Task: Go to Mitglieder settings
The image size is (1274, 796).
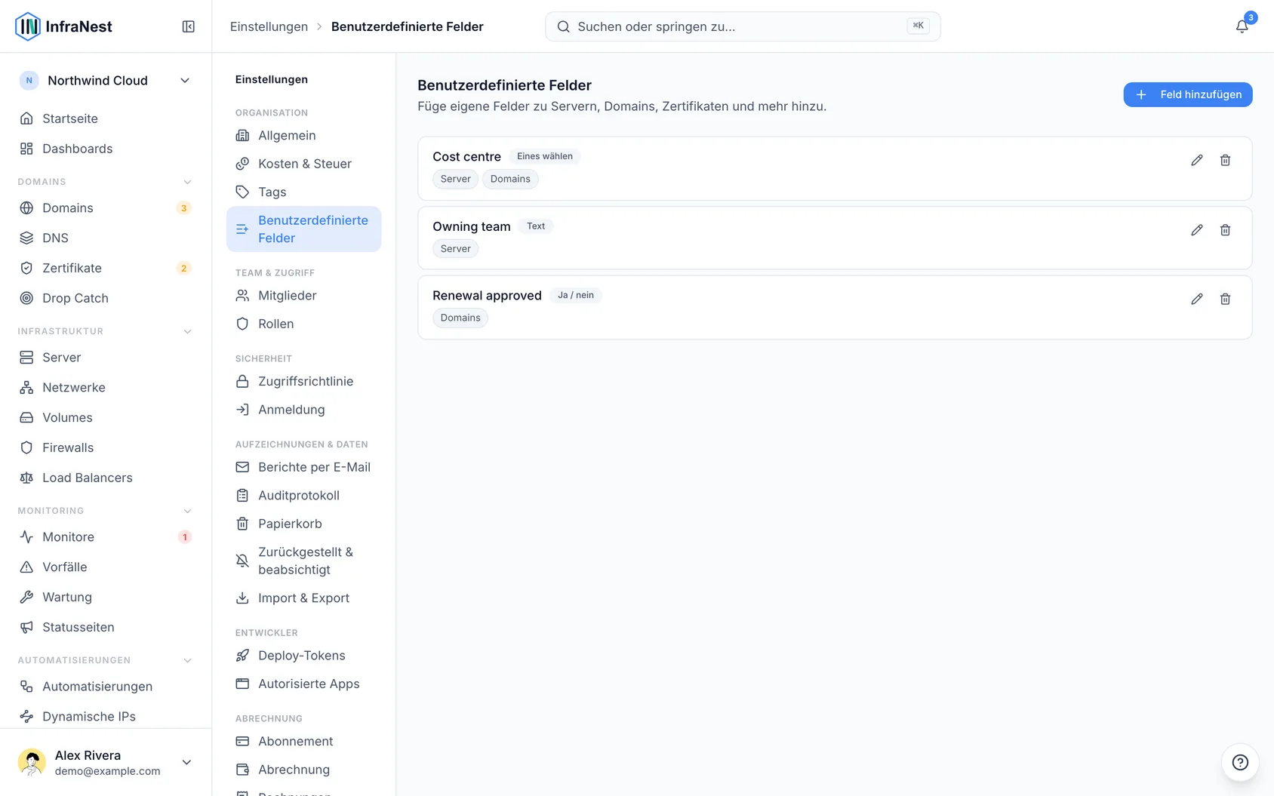Action: pyautogui.click(x=303, y=296)
